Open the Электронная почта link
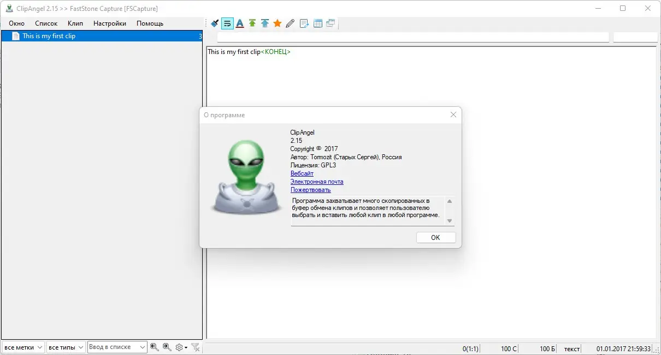 pyautogui.click(x=317, y=182)
